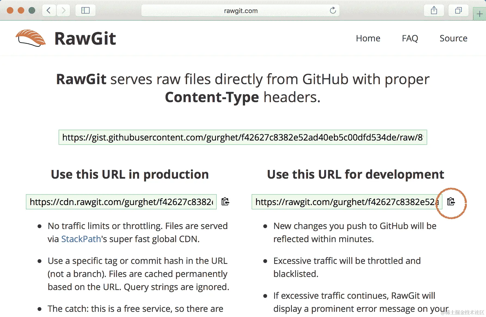Go back with Safari's back arrow

tap(49, 11)
